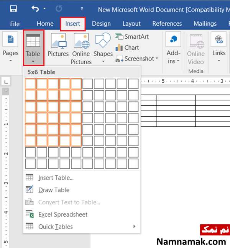Screen dimensions: 230x248
Task: Click the Table grid icon
Action: point(33,40)
